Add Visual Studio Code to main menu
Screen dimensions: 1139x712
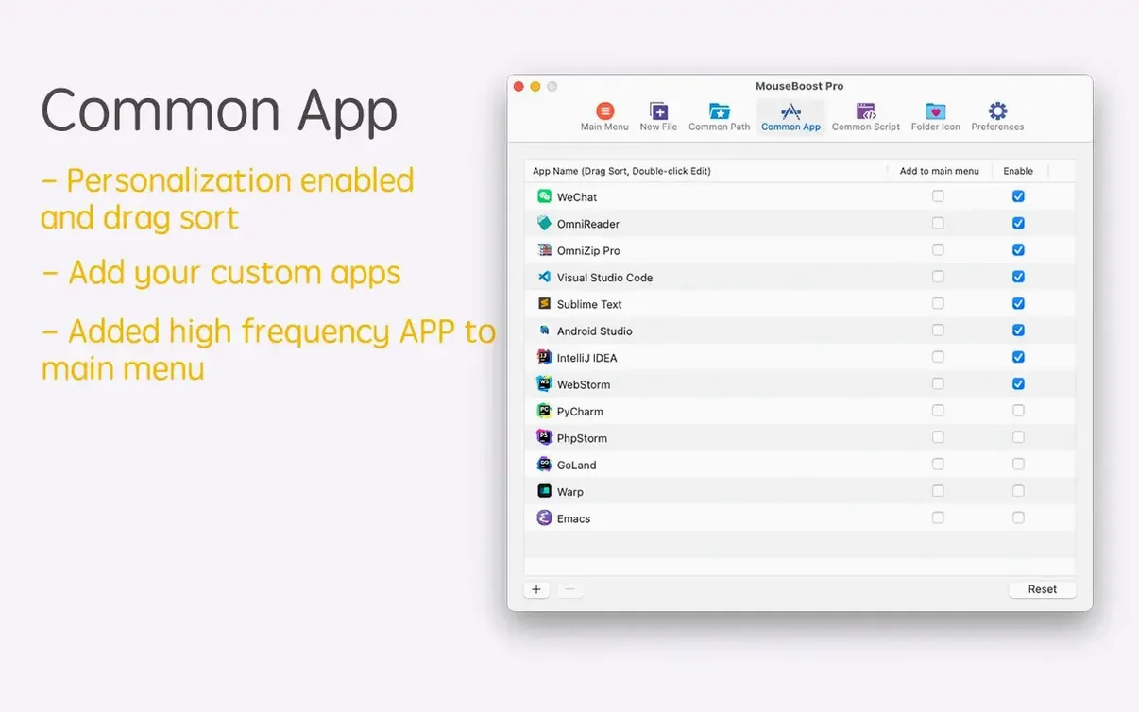(938, 277)
